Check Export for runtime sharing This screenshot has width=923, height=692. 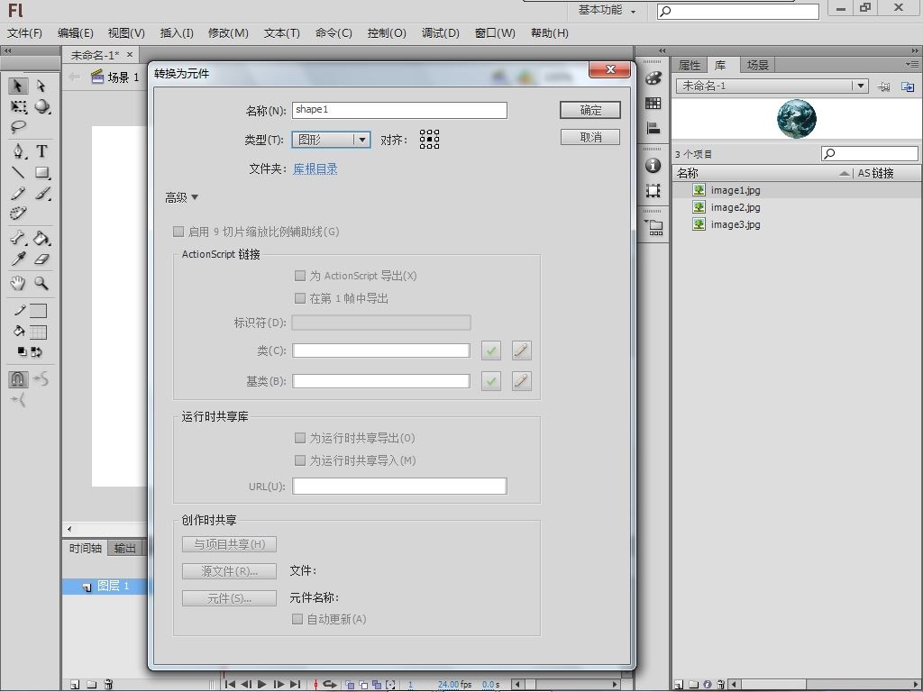[x=300, y=438]
